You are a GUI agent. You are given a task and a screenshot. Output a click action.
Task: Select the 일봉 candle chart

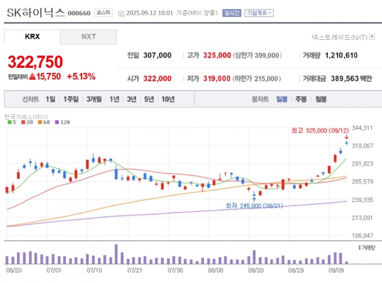[x=282, y=99]
